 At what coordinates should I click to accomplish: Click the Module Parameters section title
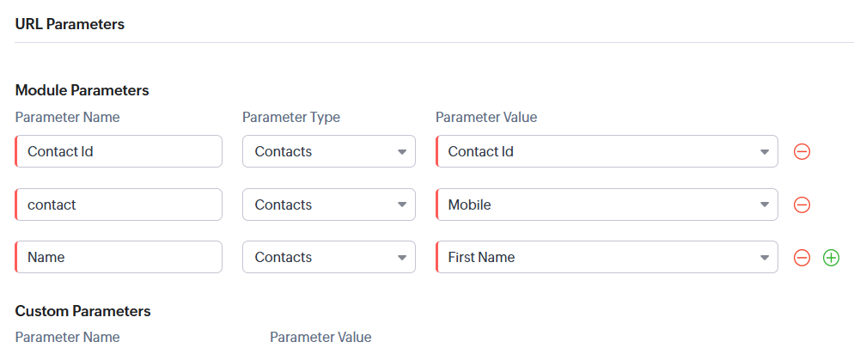click(x=82, y=90)
